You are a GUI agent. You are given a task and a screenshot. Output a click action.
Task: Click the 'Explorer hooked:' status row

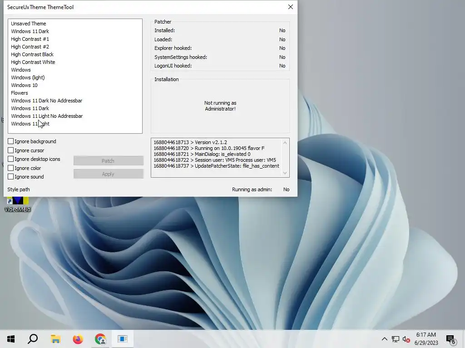pyautogui.click(x=220, y=48)
